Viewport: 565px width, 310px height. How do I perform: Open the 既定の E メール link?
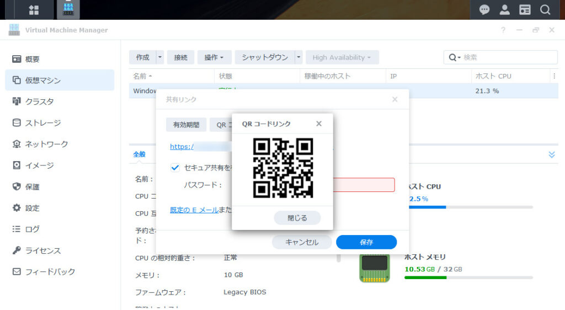point(194,210)
